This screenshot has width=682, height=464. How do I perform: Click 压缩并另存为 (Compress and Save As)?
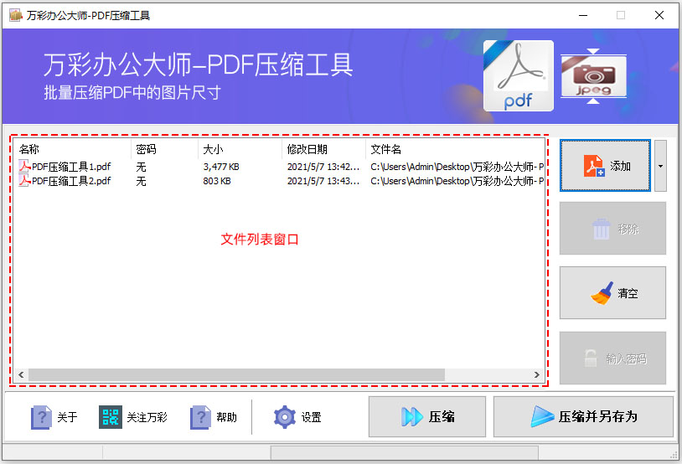[x=583, y=416]
